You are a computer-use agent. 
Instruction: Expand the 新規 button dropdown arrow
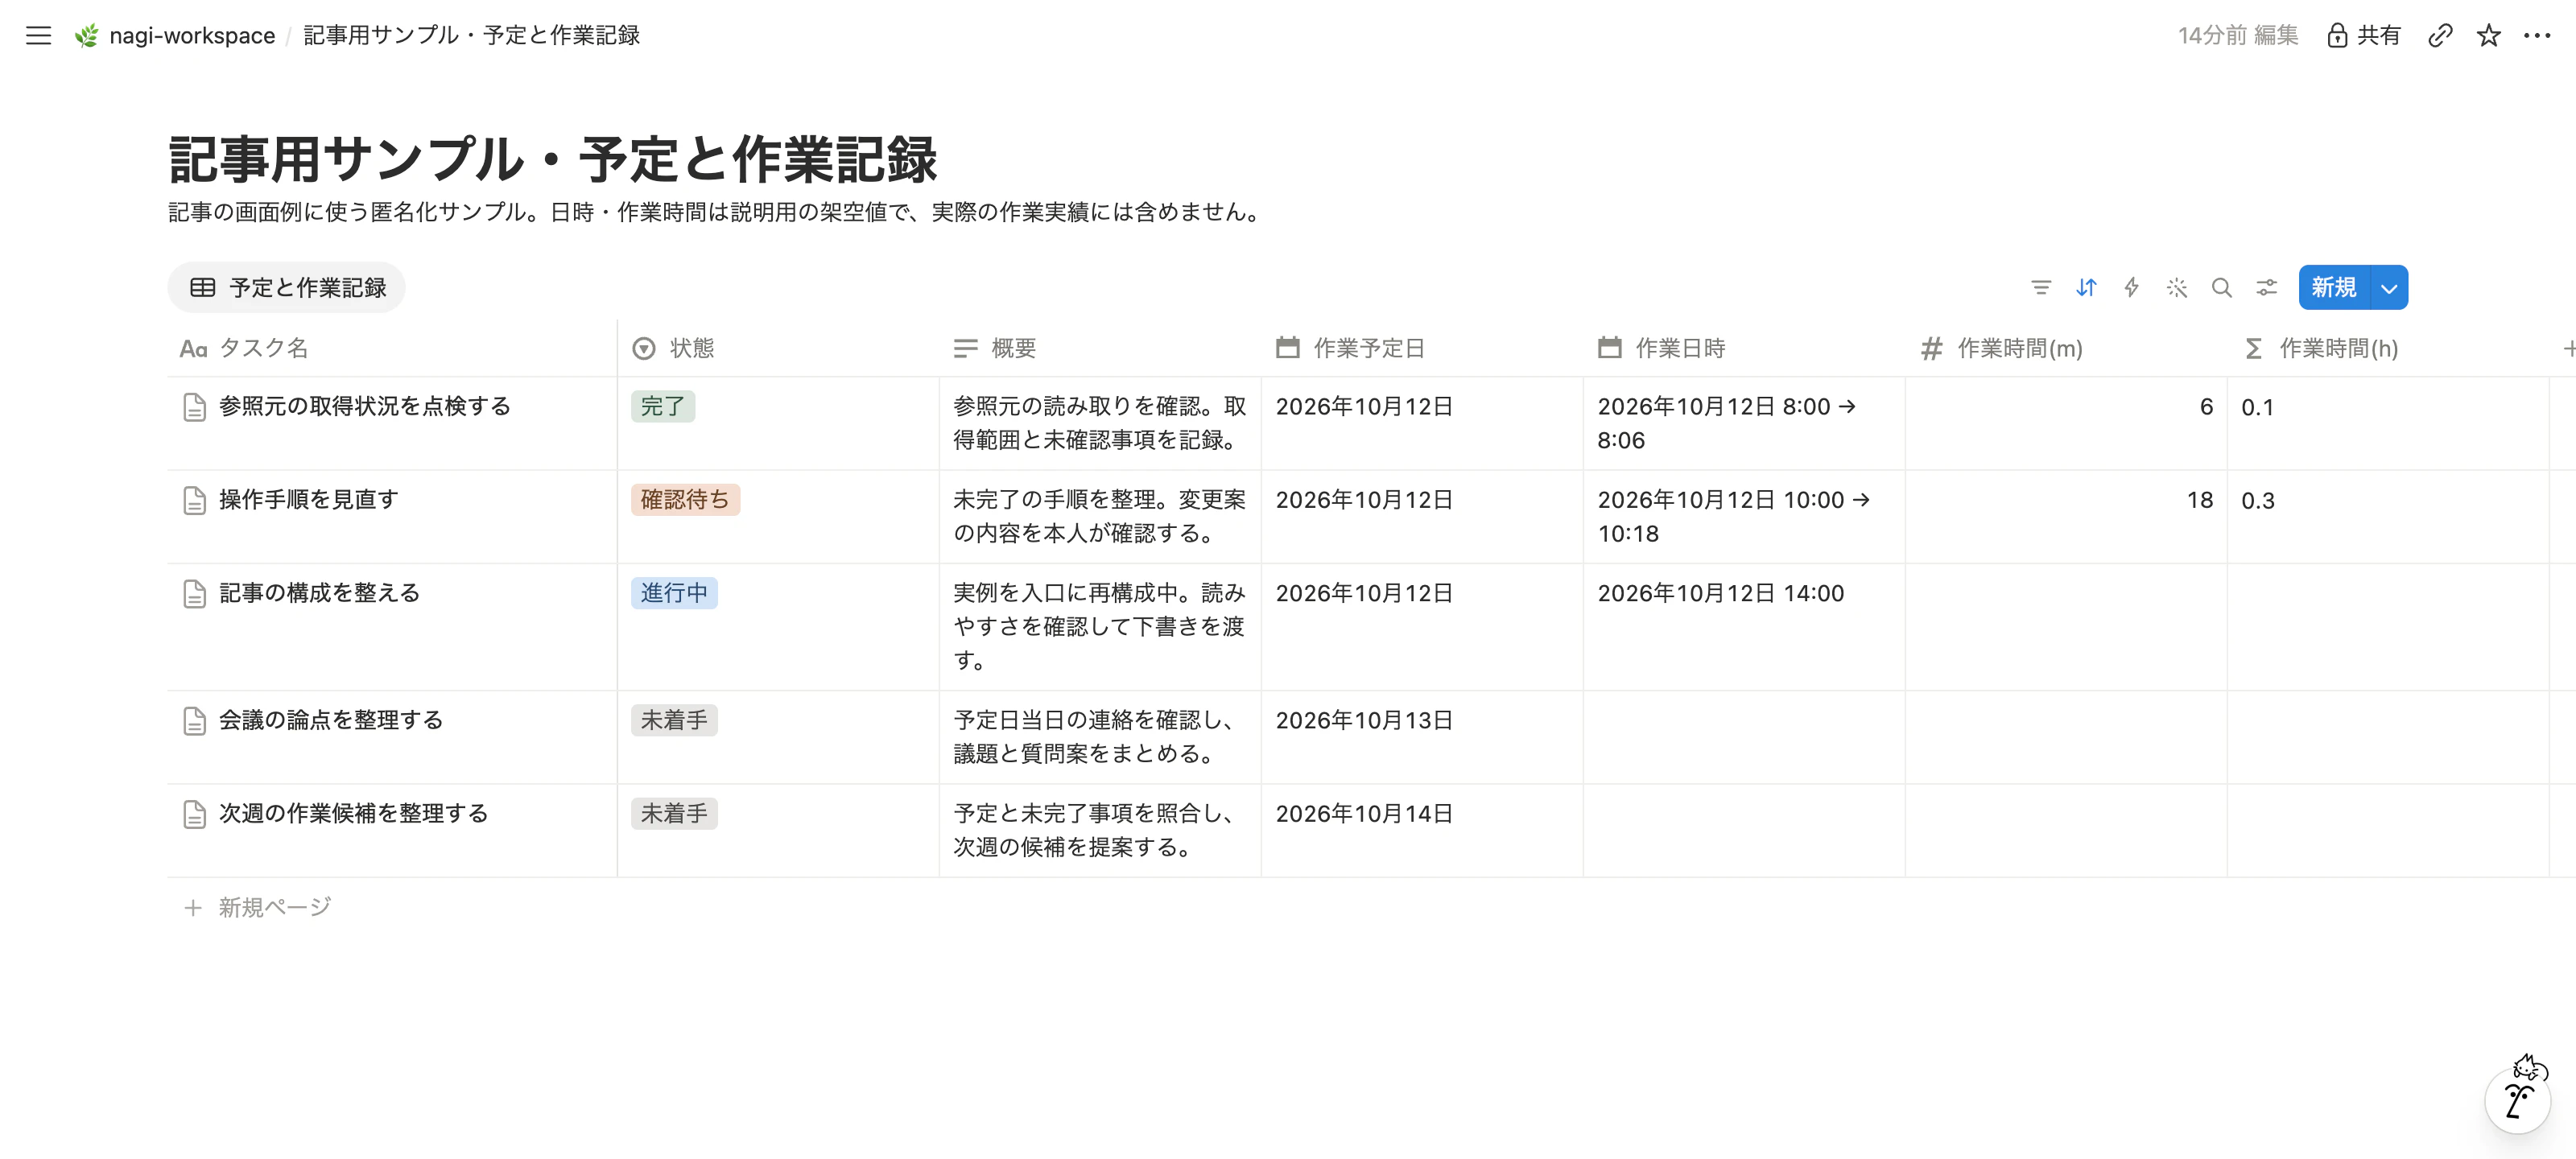point(2388,288)
